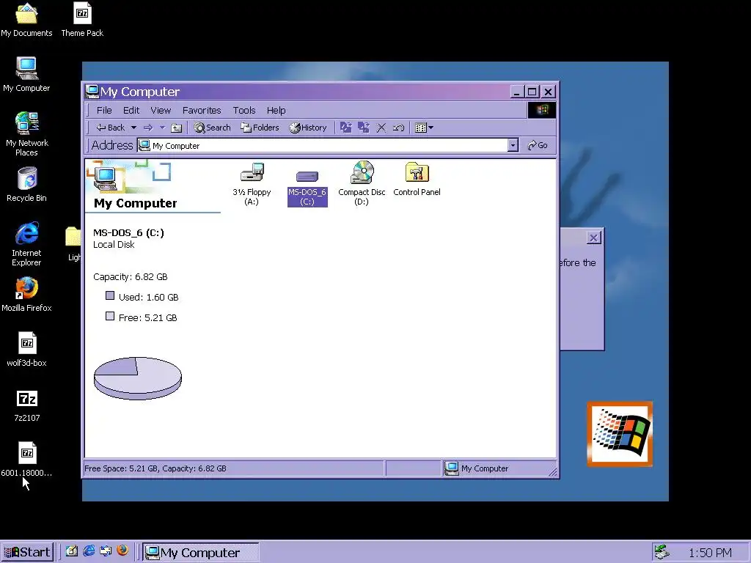Click the Forward arrow toolbar button
This screenshot has height=563, width=751.
[148, 128]
